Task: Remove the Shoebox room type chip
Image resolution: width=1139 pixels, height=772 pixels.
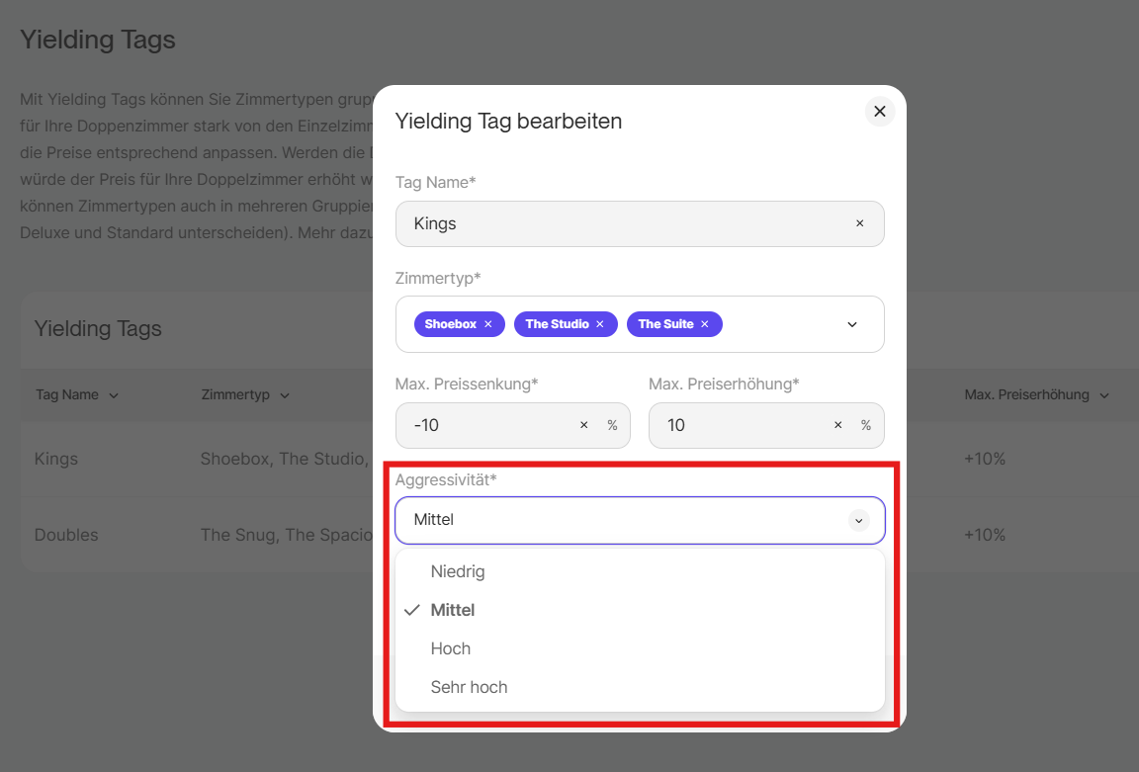Action: [x=488, y=324]
